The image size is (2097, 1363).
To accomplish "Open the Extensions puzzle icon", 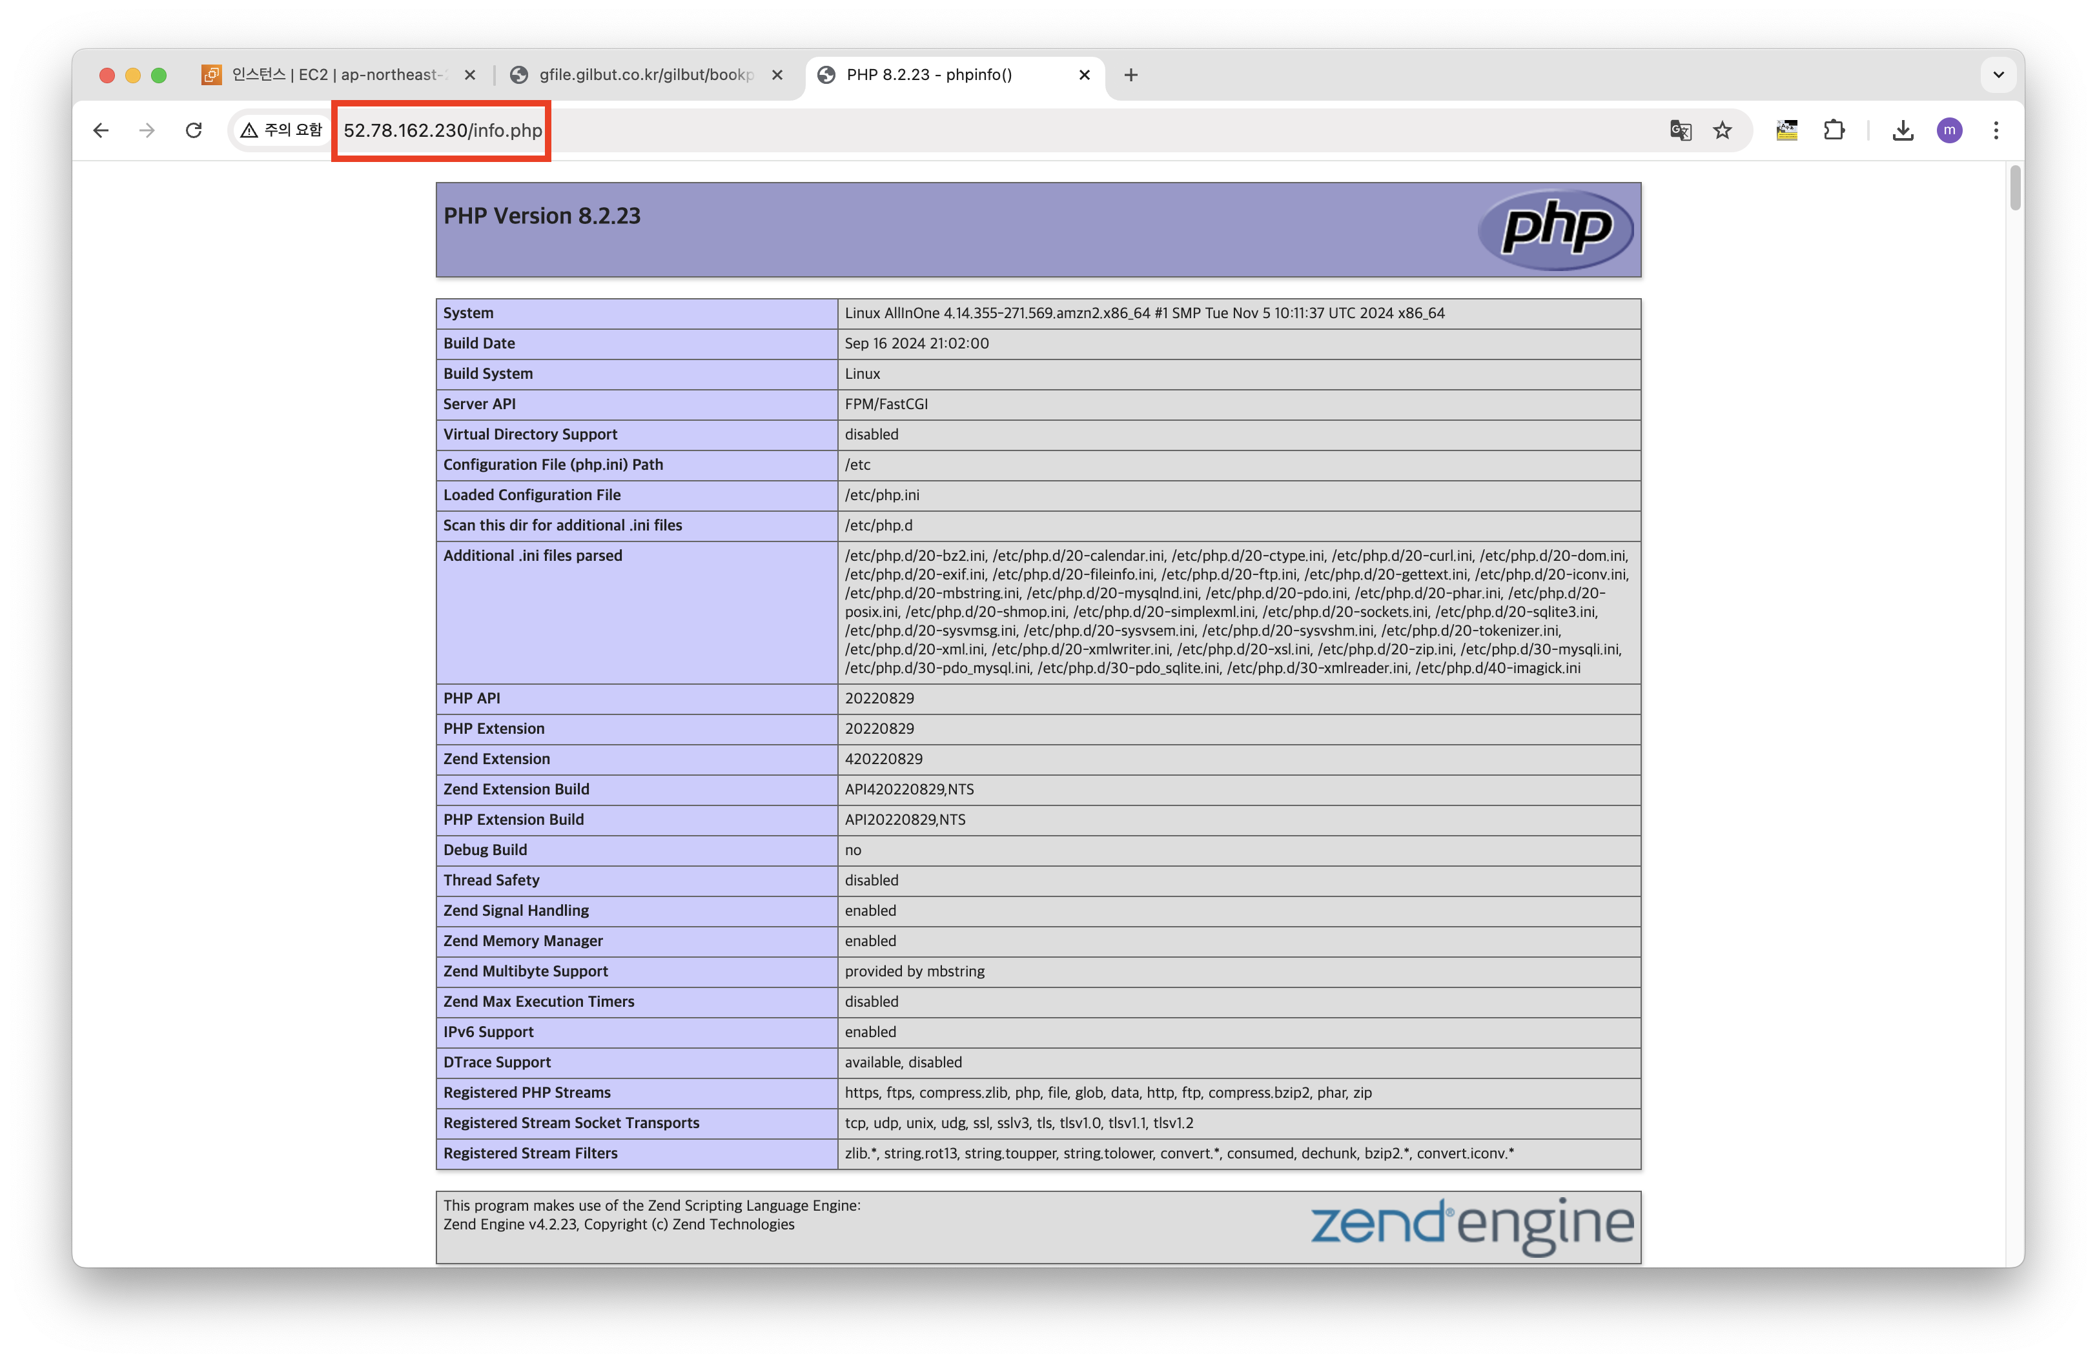I will click(x=1834, y=130).
